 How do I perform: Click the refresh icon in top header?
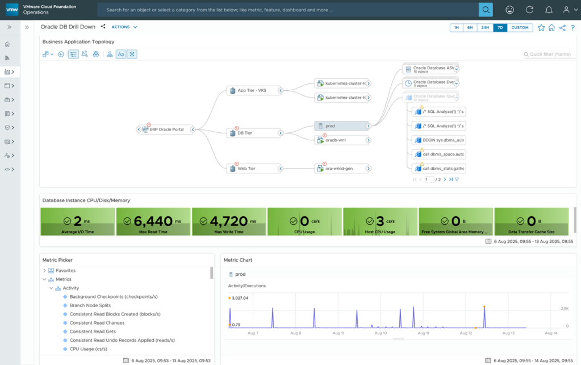pos(530,10)
